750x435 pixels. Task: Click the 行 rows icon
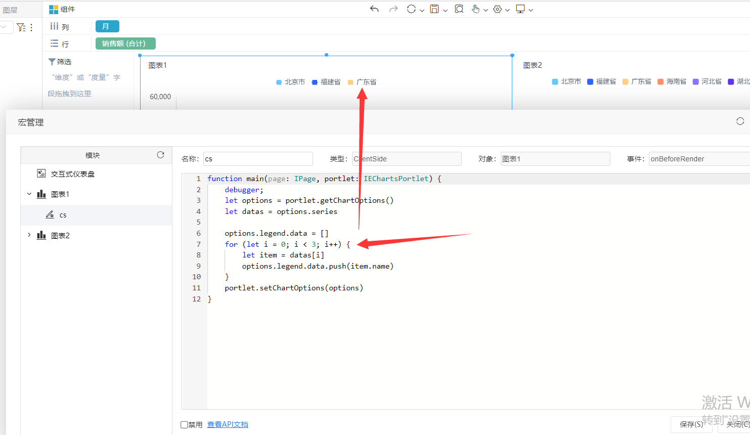tap(54, 43)
